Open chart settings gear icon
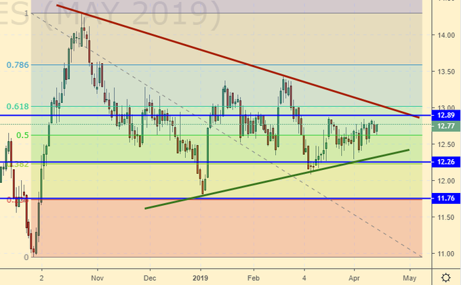This screenshot has width=461, height=285. click(446, 278)
